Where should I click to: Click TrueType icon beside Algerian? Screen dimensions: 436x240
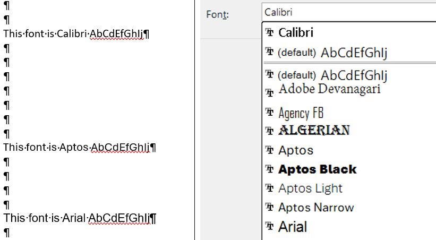[x=269, y=131]
